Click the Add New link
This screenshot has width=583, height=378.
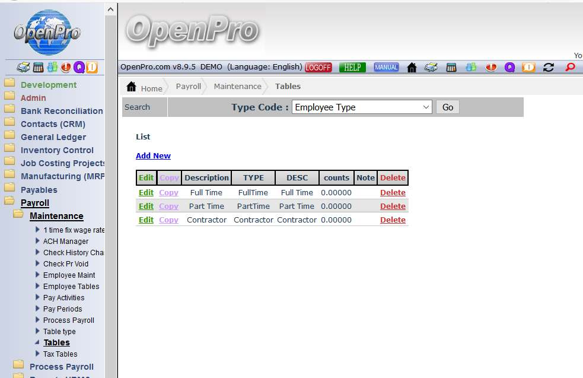tap(153, 156)
